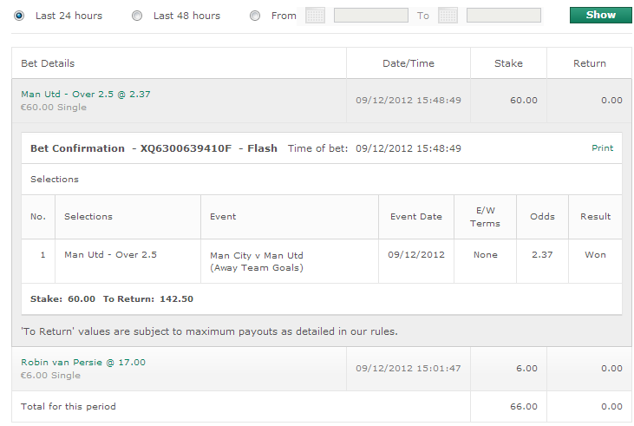
Task: Click the To date input field
Action: coord(503,16)
